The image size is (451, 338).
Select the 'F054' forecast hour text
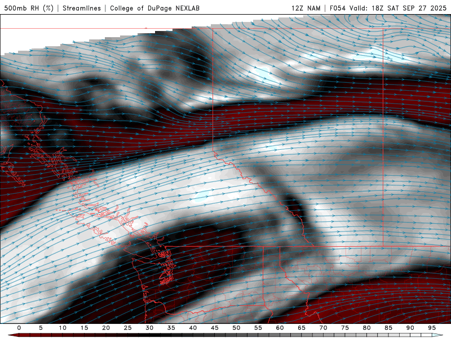pyautogui.click(x=338, y=8)
